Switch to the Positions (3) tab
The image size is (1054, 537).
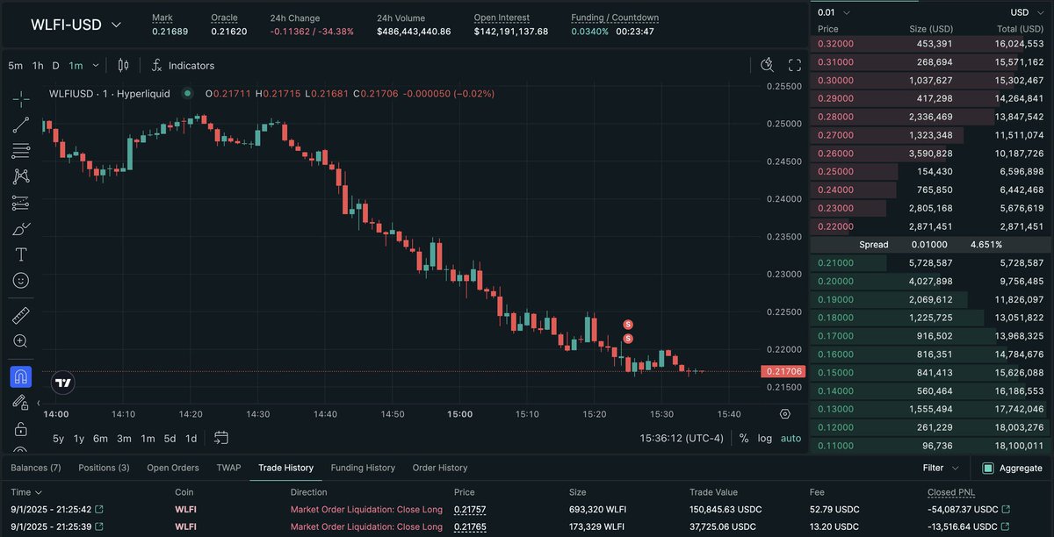pyautogui.click(x=104, y=468)
